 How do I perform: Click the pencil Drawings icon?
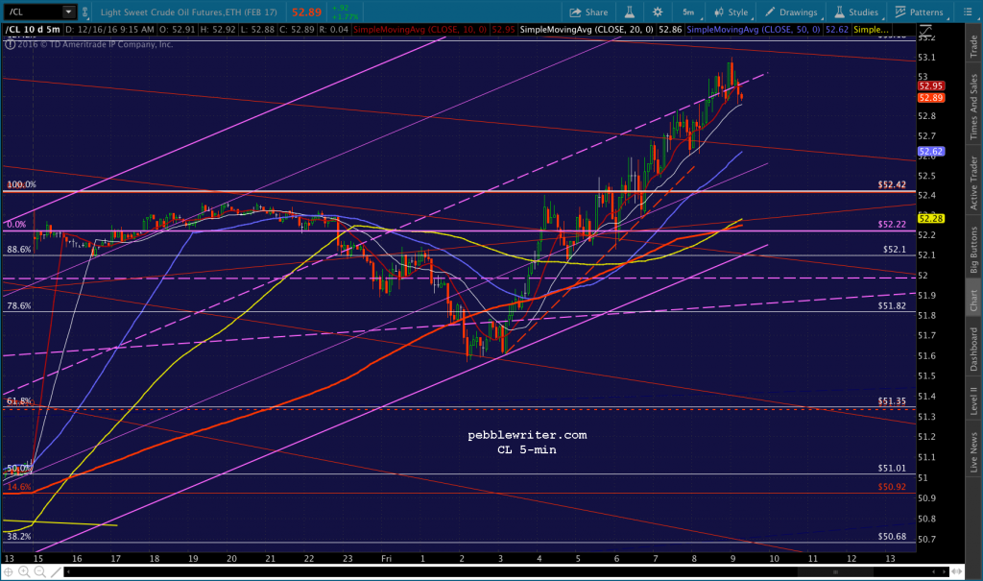coord(770,12)
